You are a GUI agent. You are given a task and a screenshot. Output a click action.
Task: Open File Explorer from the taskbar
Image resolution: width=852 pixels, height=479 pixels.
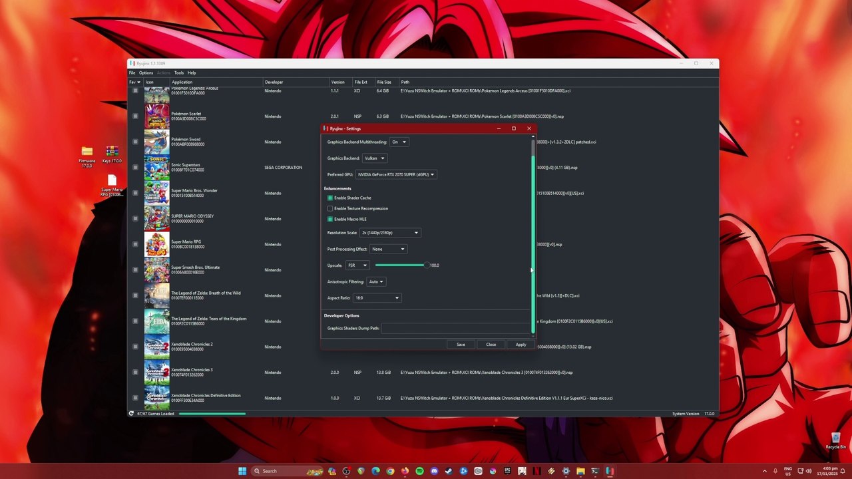pyautogui.click(x=580, y=471)
